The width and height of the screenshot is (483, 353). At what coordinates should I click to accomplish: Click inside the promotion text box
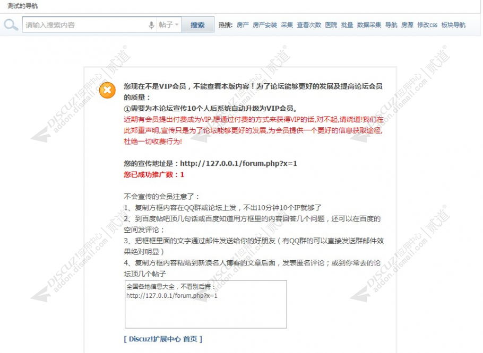pyautogui.click(x=206, y=304)
